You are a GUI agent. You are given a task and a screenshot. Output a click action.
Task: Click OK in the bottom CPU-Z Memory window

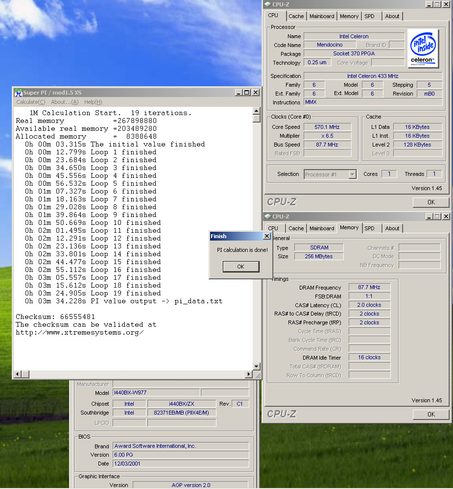click(431, 415)
